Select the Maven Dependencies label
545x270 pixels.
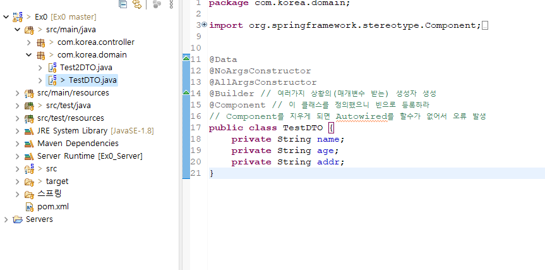(78, 144)
